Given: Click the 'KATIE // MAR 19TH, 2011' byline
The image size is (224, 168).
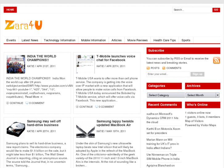Looking at the screenshot, I should [x=111, y=131].
